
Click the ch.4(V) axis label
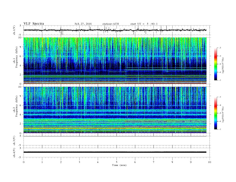(x=14, y=153)
